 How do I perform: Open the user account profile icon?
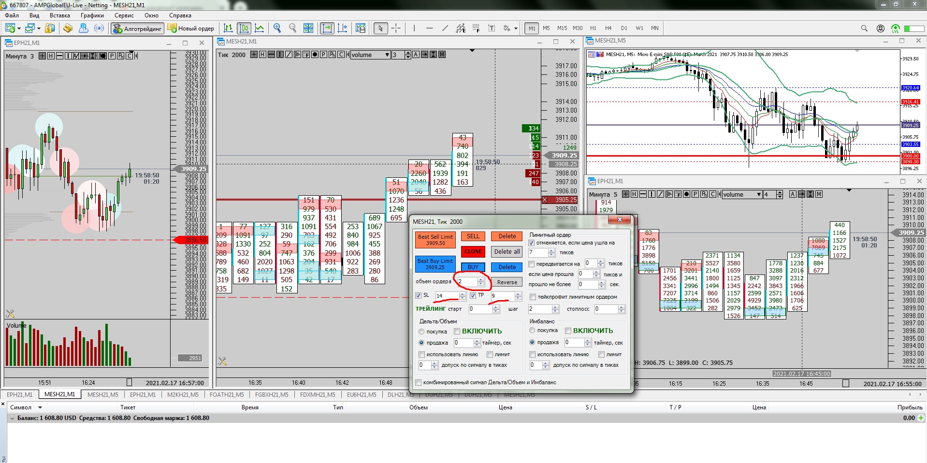click(881, 29)
